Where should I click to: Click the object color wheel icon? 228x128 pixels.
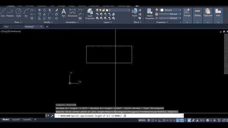click(x=157, y=10)
